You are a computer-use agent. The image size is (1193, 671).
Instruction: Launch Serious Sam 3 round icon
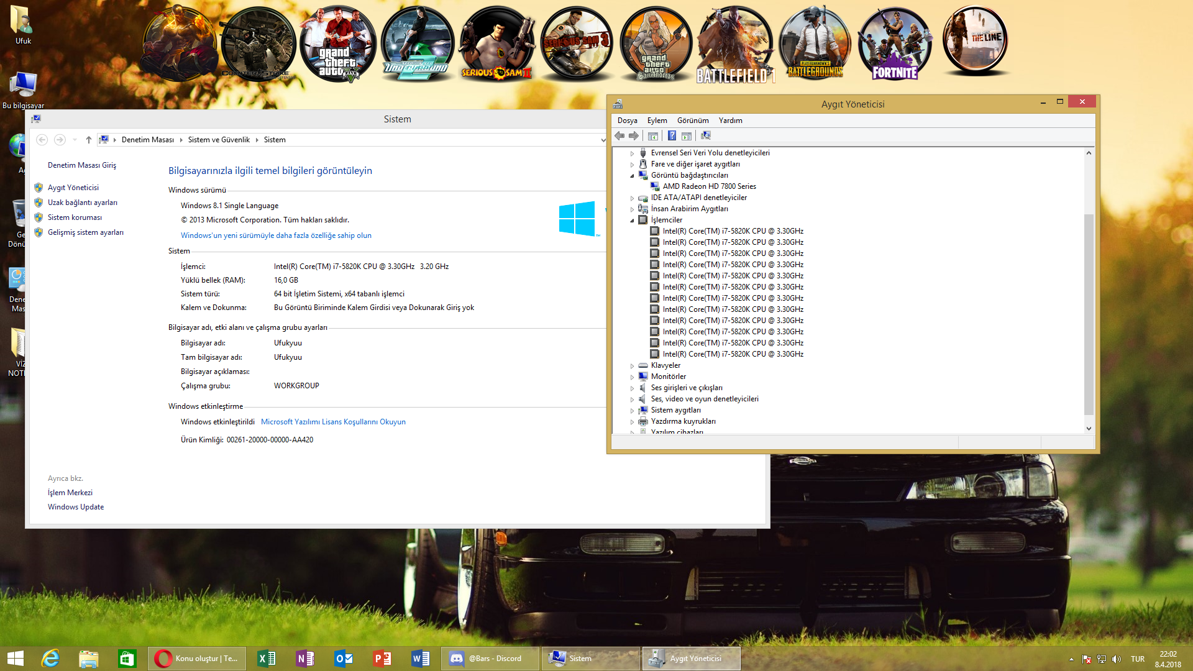pyautogui.click(x=576, y=44)
